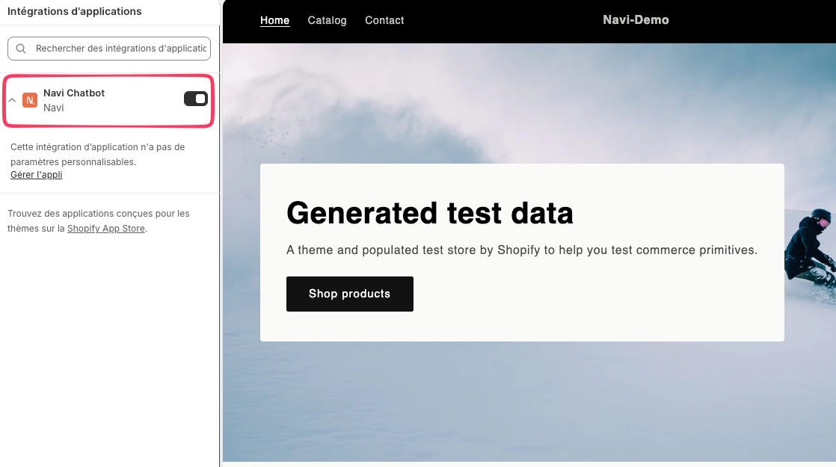This screenshot has height=467, width=836.
Task: Click the orange Navi app icon
Action: (30, 100)
